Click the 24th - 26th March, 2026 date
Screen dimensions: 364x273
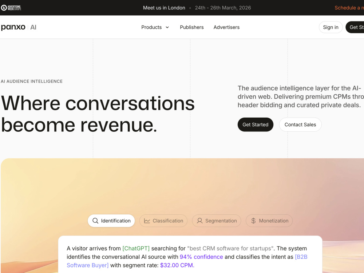pos(223,8)
